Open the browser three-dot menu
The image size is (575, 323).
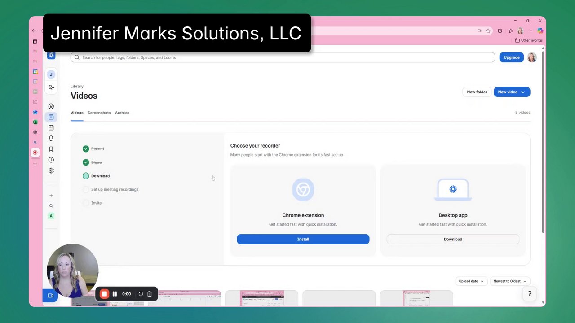[x=530, y=31]
